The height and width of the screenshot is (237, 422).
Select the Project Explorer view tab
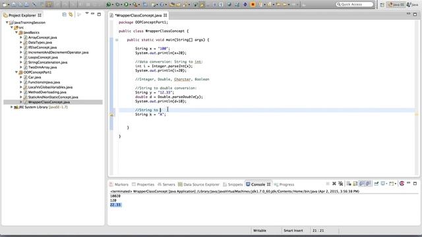22,15
